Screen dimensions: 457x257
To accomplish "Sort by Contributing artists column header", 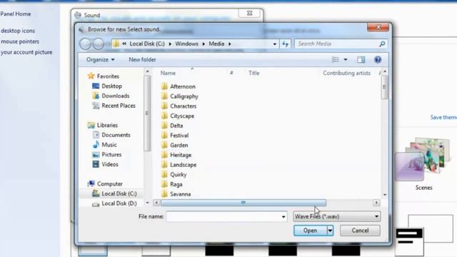I will 346,73.
